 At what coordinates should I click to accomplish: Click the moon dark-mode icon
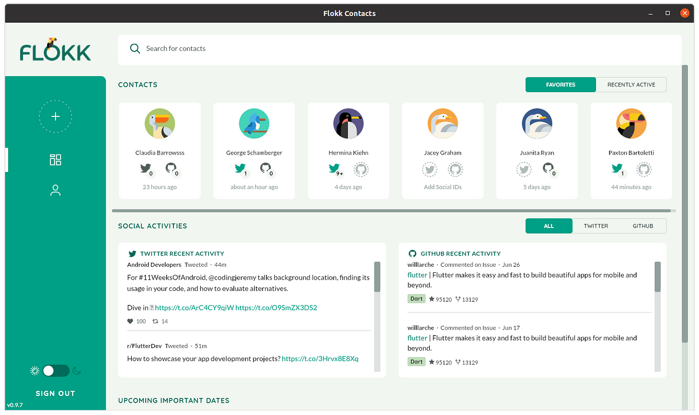pos(77,371)
